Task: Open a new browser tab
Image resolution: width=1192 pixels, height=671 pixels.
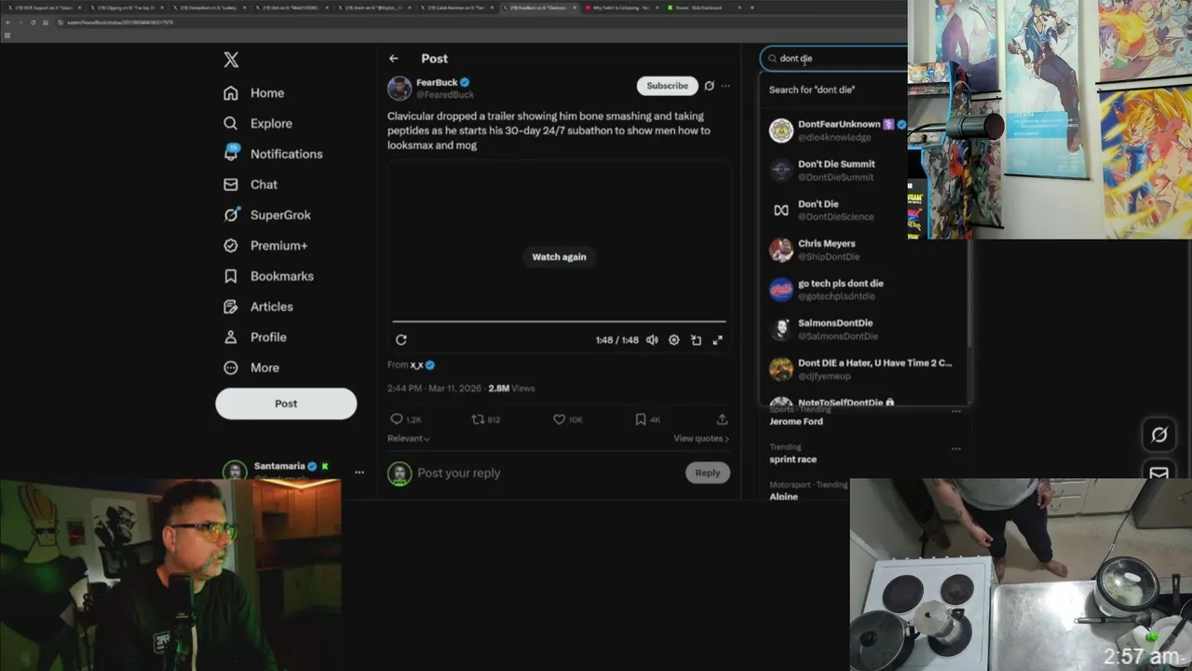Action: pyautogui.click(x=752, y=7)
